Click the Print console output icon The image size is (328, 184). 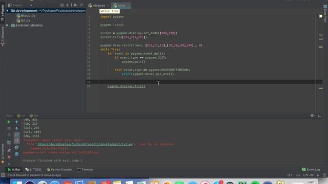[17, 148]
